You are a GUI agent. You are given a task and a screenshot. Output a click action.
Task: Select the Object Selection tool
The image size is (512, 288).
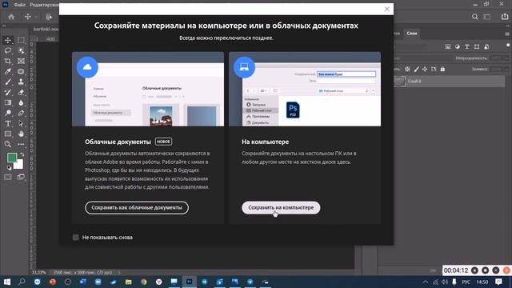tap(21, 50)
